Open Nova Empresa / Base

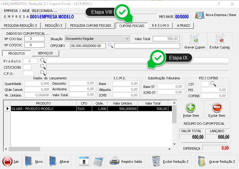[x=216, y=15]
